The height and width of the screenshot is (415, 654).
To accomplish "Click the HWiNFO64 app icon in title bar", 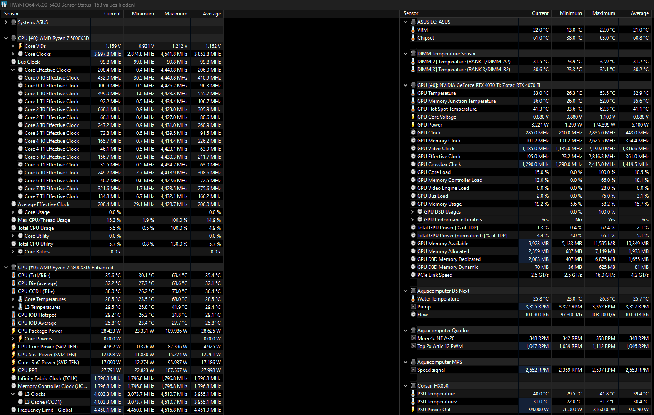I will tap(4, 5).
